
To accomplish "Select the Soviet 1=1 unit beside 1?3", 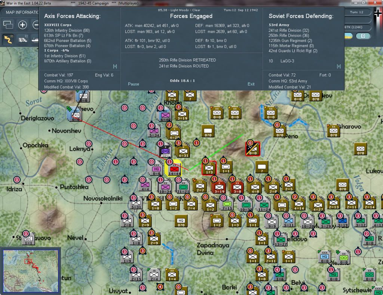I will pos(226,167).
